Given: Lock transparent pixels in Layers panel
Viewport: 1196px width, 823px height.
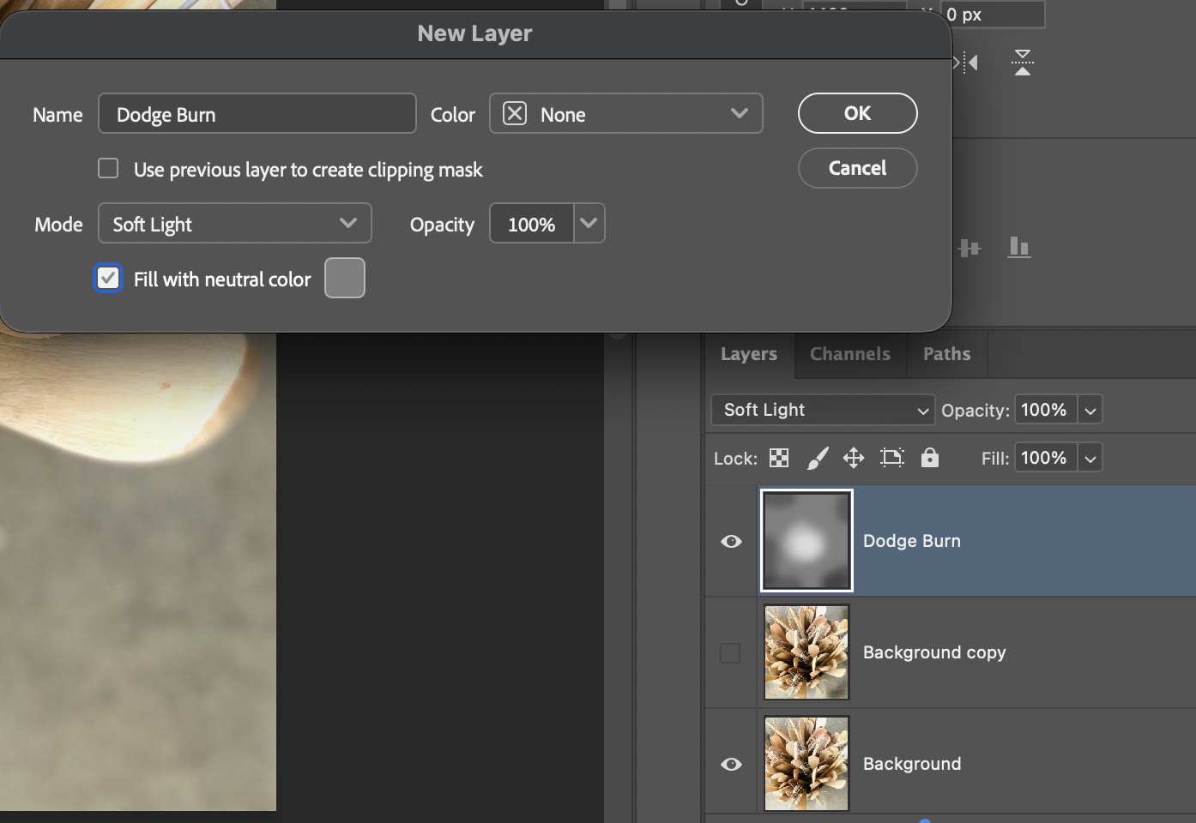Looking at the screenshot, I should [779, 458].
